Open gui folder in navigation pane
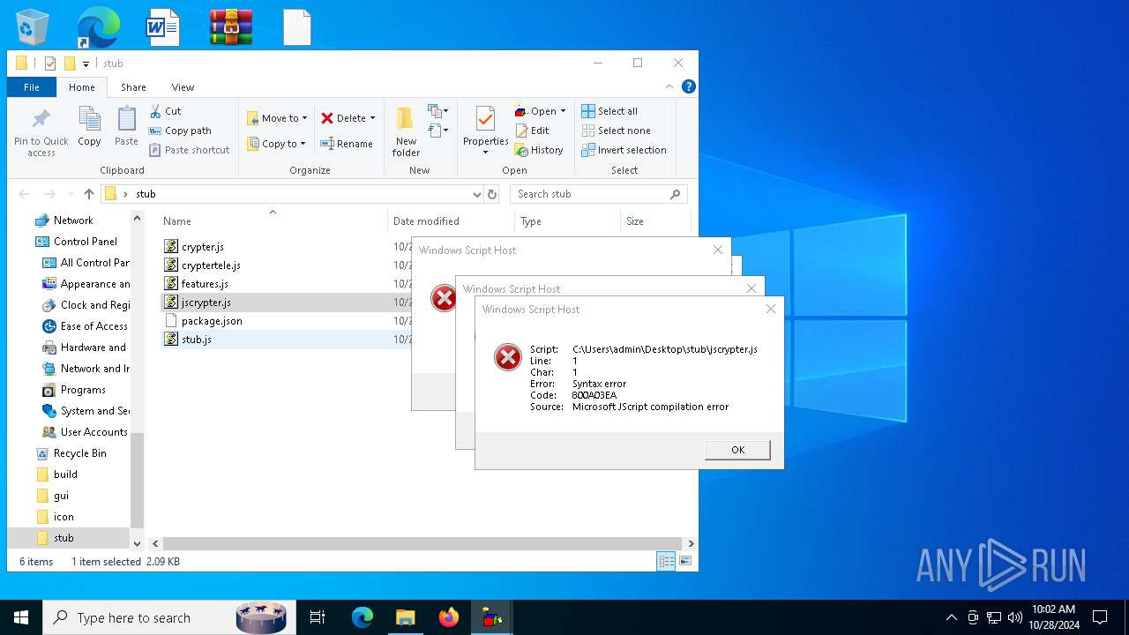1129x635 pixels. coord(61,496)
